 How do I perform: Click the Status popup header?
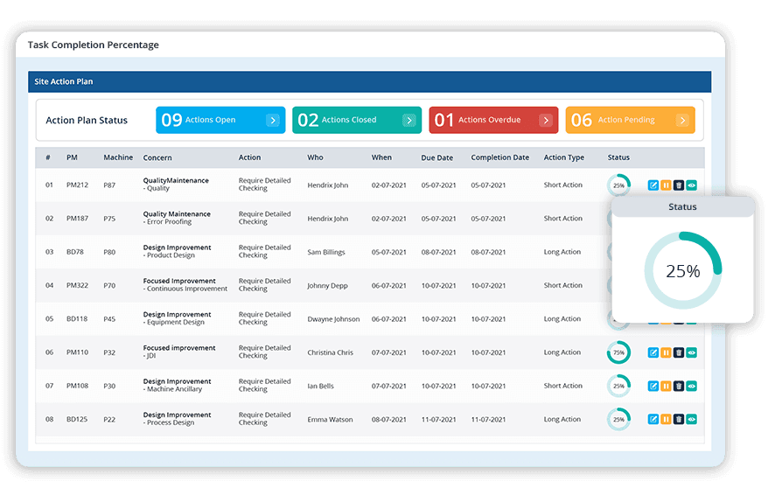coord(682,206)
